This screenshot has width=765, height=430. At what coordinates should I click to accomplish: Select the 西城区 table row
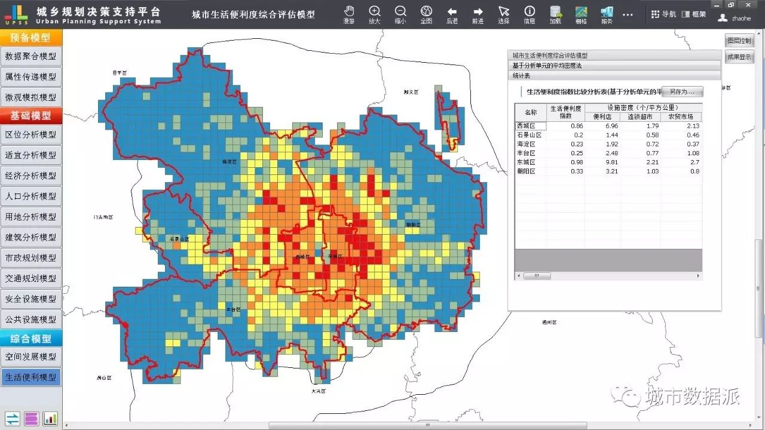pyautogui.click(x=608, y=126)
